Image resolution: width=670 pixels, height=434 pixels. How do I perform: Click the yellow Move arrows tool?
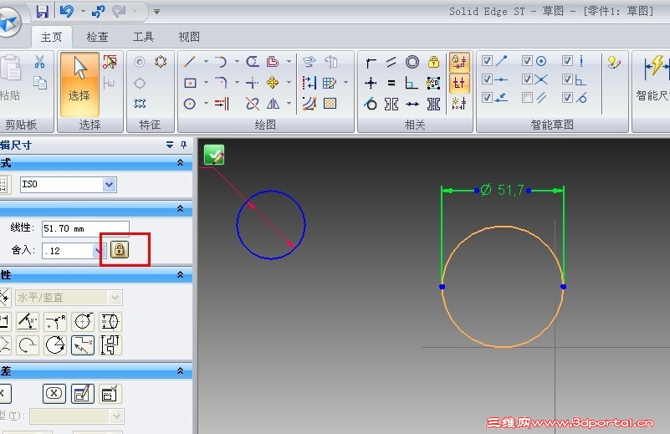[273, 83]
